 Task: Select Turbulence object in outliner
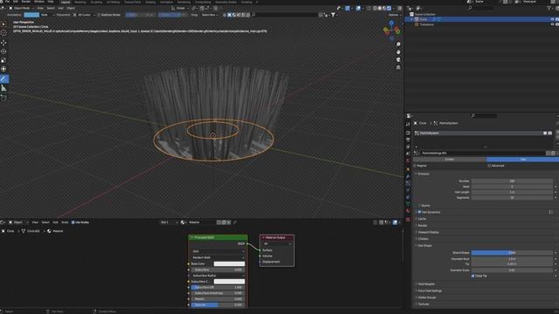point(426,24)
